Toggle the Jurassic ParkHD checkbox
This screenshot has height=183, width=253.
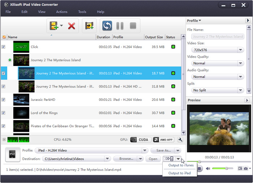(x=4, y=100)
